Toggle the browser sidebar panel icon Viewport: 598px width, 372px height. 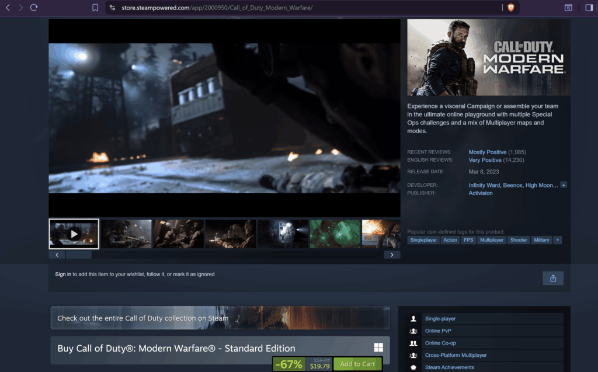589,8
